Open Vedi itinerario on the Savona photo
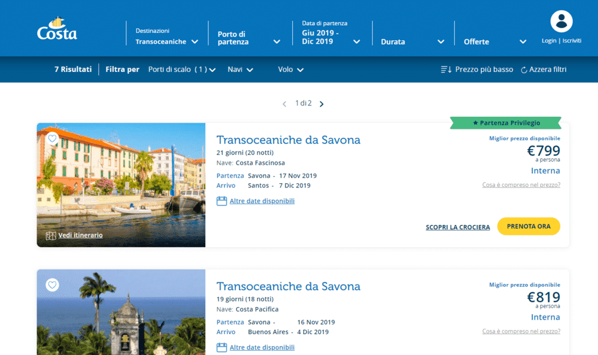Image resolution: width=598 pixels, height=355 pixels. tap(80, 235)
